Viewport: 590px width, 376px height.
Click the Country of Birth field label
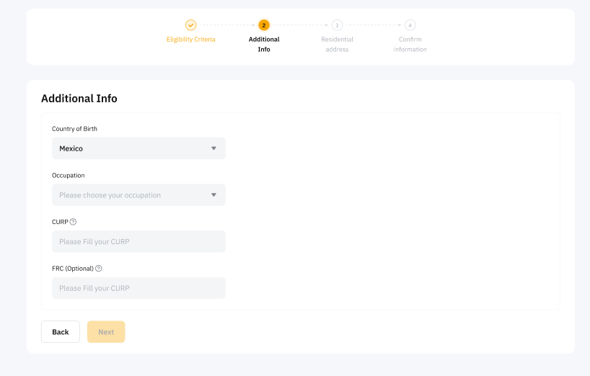point(74,129)
